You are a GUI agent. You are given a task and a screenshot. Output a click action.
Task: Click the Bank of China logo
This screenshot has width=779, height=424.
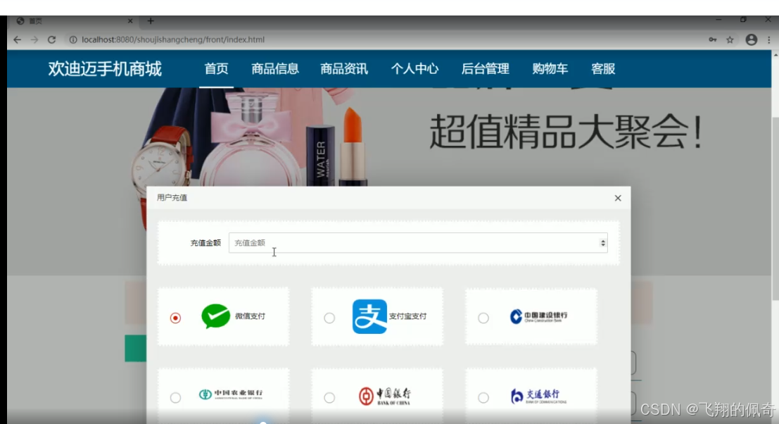tap(384, 396)
